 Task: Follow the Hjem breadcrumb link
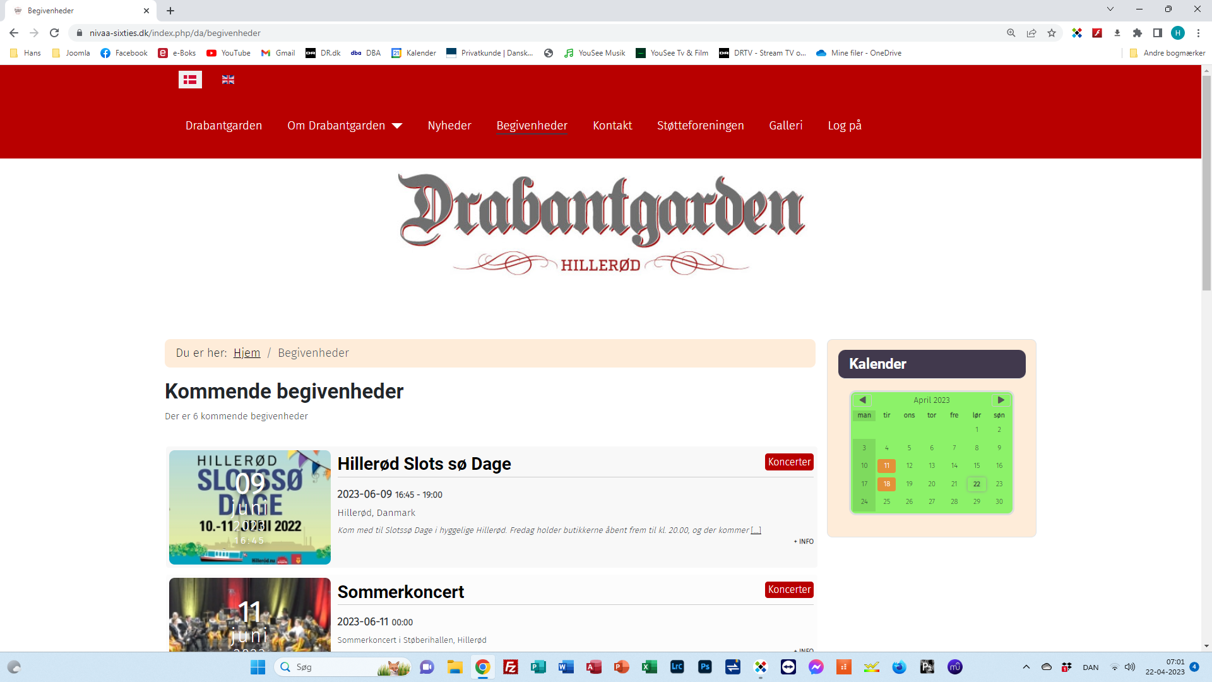[x=247, y=353]
